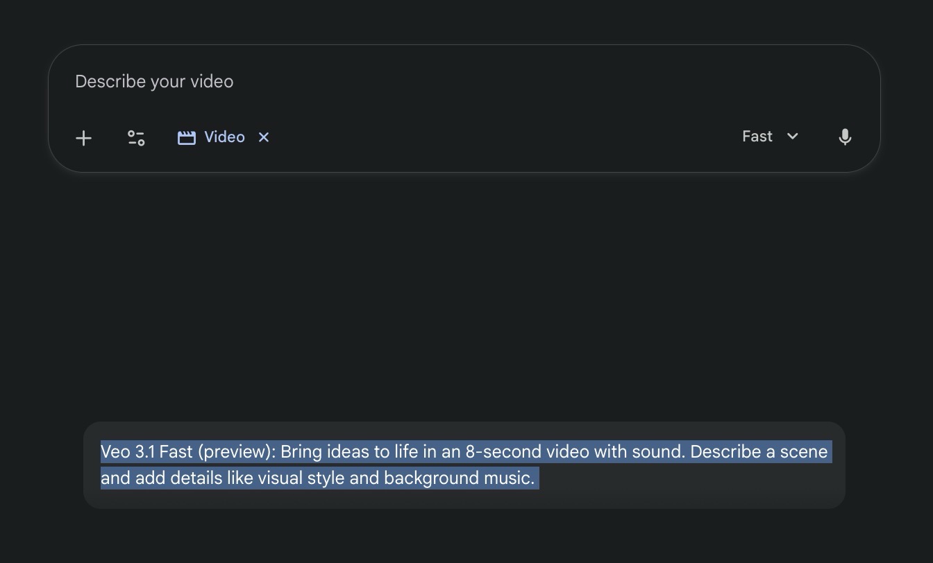Click the clapperboard icon on Video chip
Screen dimensions: 933x563
click(186, 138)
